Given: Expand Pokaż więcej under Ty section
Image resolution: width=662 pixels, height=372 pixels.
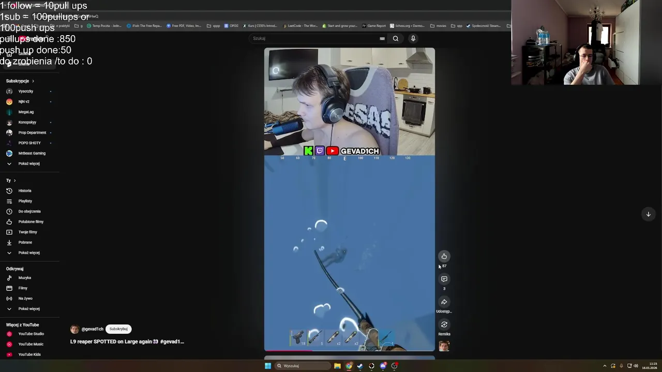Looking at the screenshot, I should pos(30,253).
